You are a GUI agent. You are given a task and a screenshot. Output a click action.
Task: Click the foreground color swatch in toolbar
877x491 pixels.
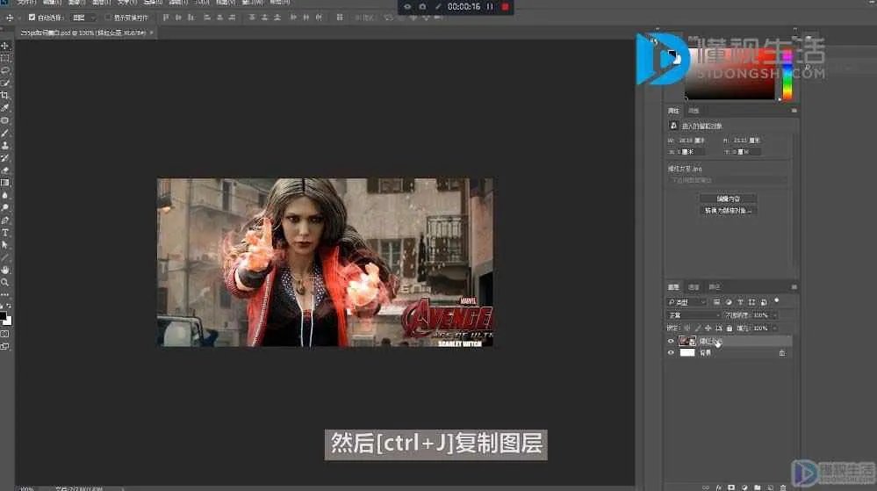pos(4,316)
